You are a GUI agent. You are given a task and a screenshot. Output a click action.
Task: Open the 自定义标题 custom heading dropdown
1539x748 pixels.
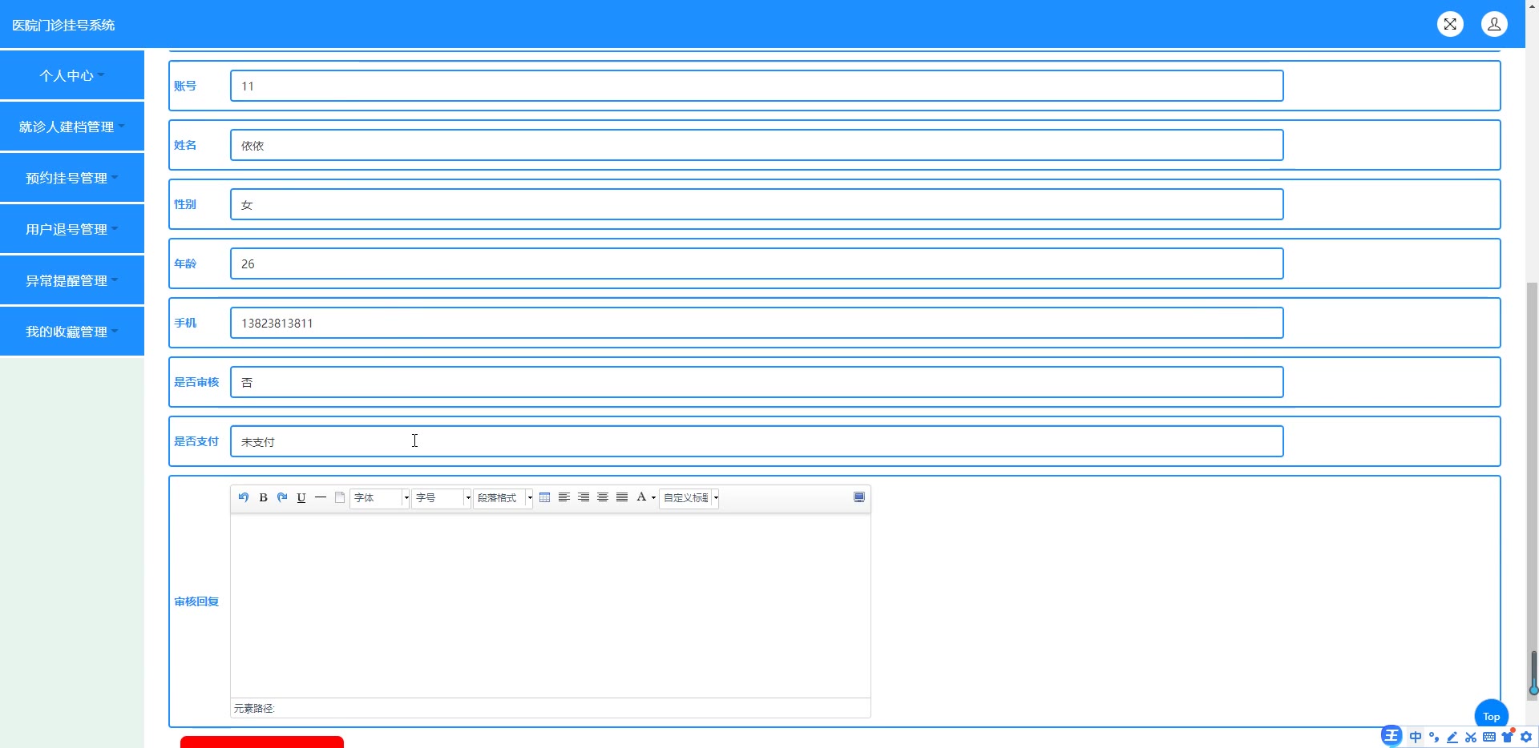tap(689, 498)
